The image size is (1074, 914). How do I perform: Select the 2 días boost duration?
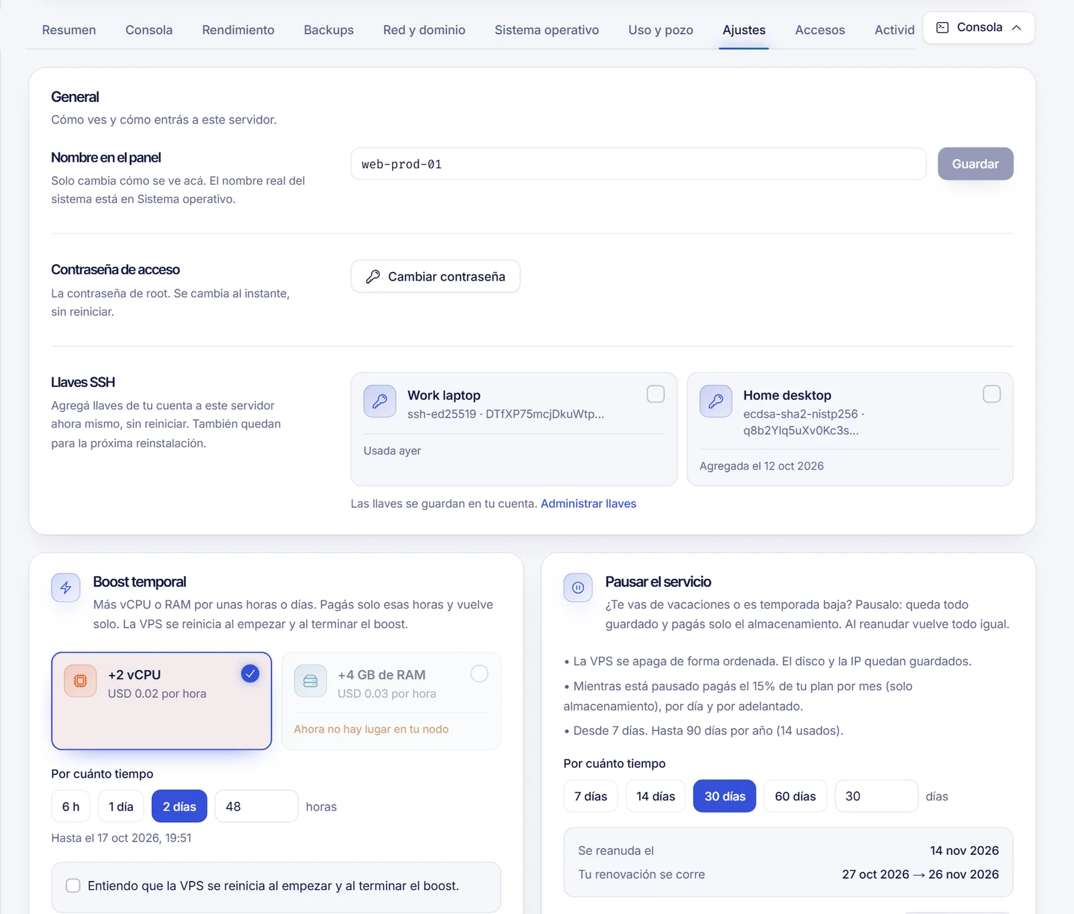pos(179,807)
